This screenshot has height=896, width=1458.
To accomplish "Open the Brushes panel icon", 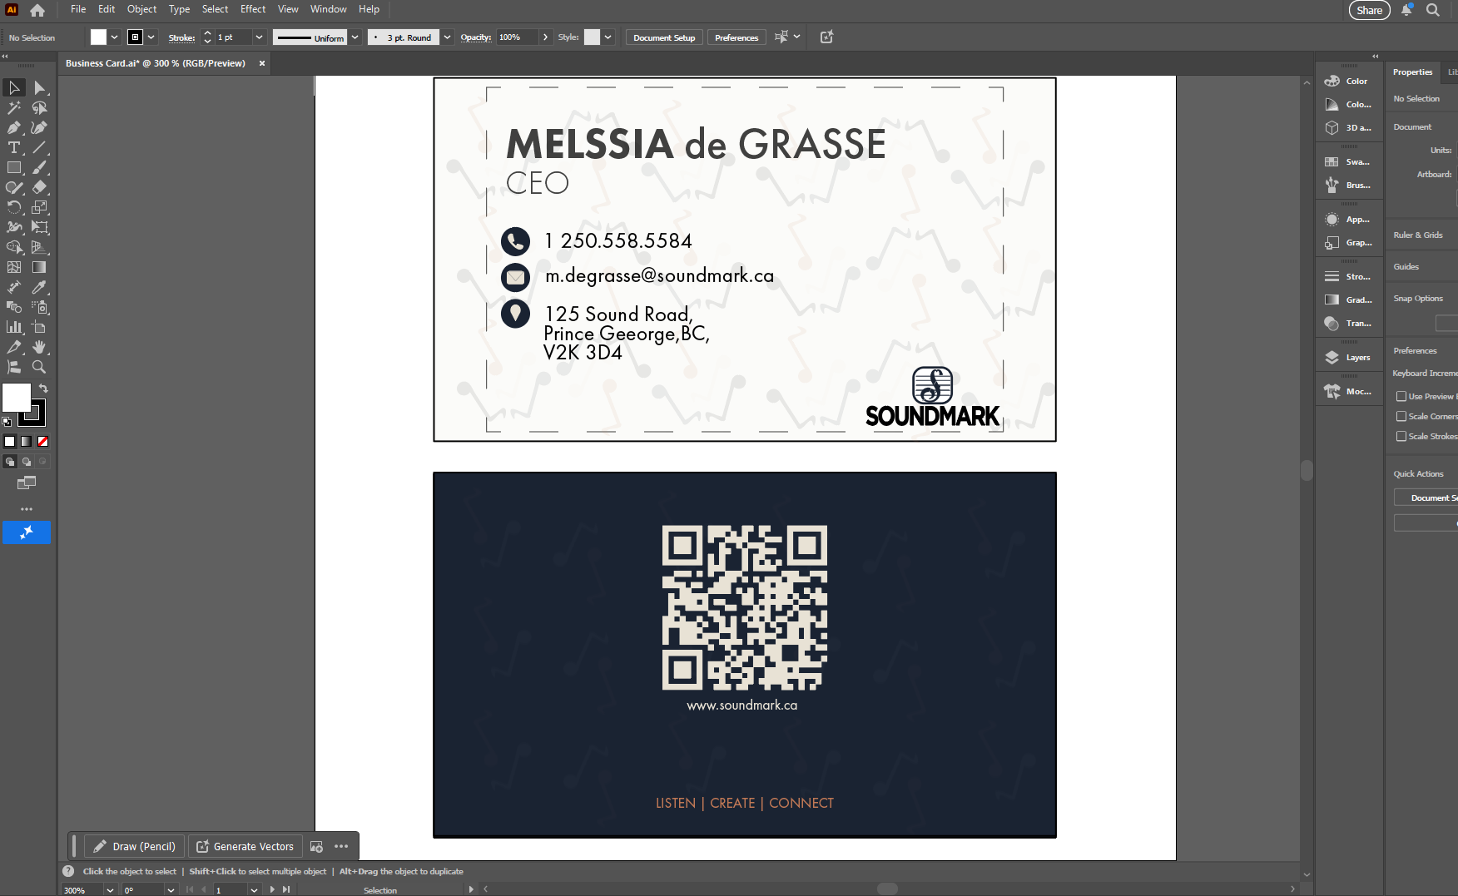I will (x=1332, y=185).
